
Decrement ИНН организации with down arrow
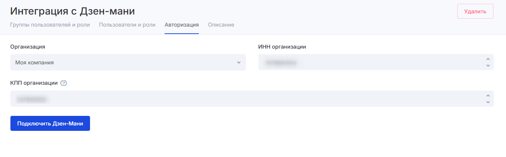pos(488,65)
